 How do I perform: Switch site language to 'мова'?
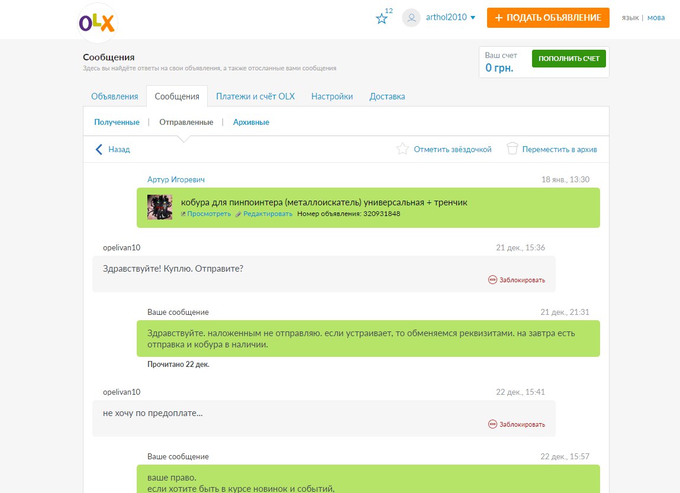click(x=656, y=18)
